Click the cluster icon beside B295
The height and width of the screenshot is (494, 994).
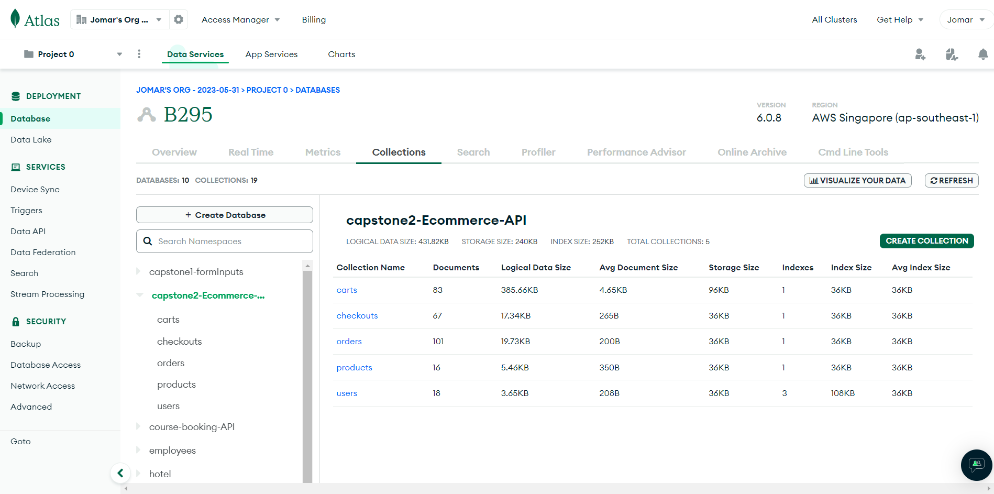click(147, 114)
